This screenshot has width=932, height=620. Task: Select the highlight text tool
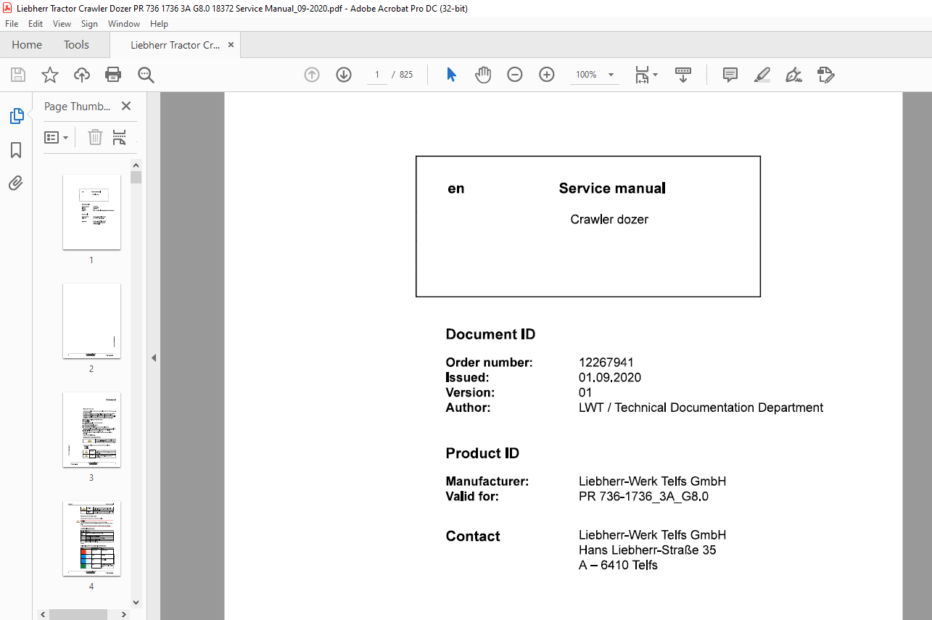762,75
